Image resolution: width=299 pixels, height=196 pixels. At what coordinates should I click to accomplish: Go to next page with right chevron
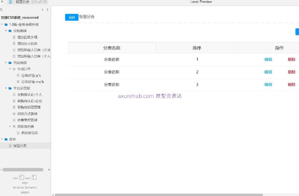click(47, 10)
